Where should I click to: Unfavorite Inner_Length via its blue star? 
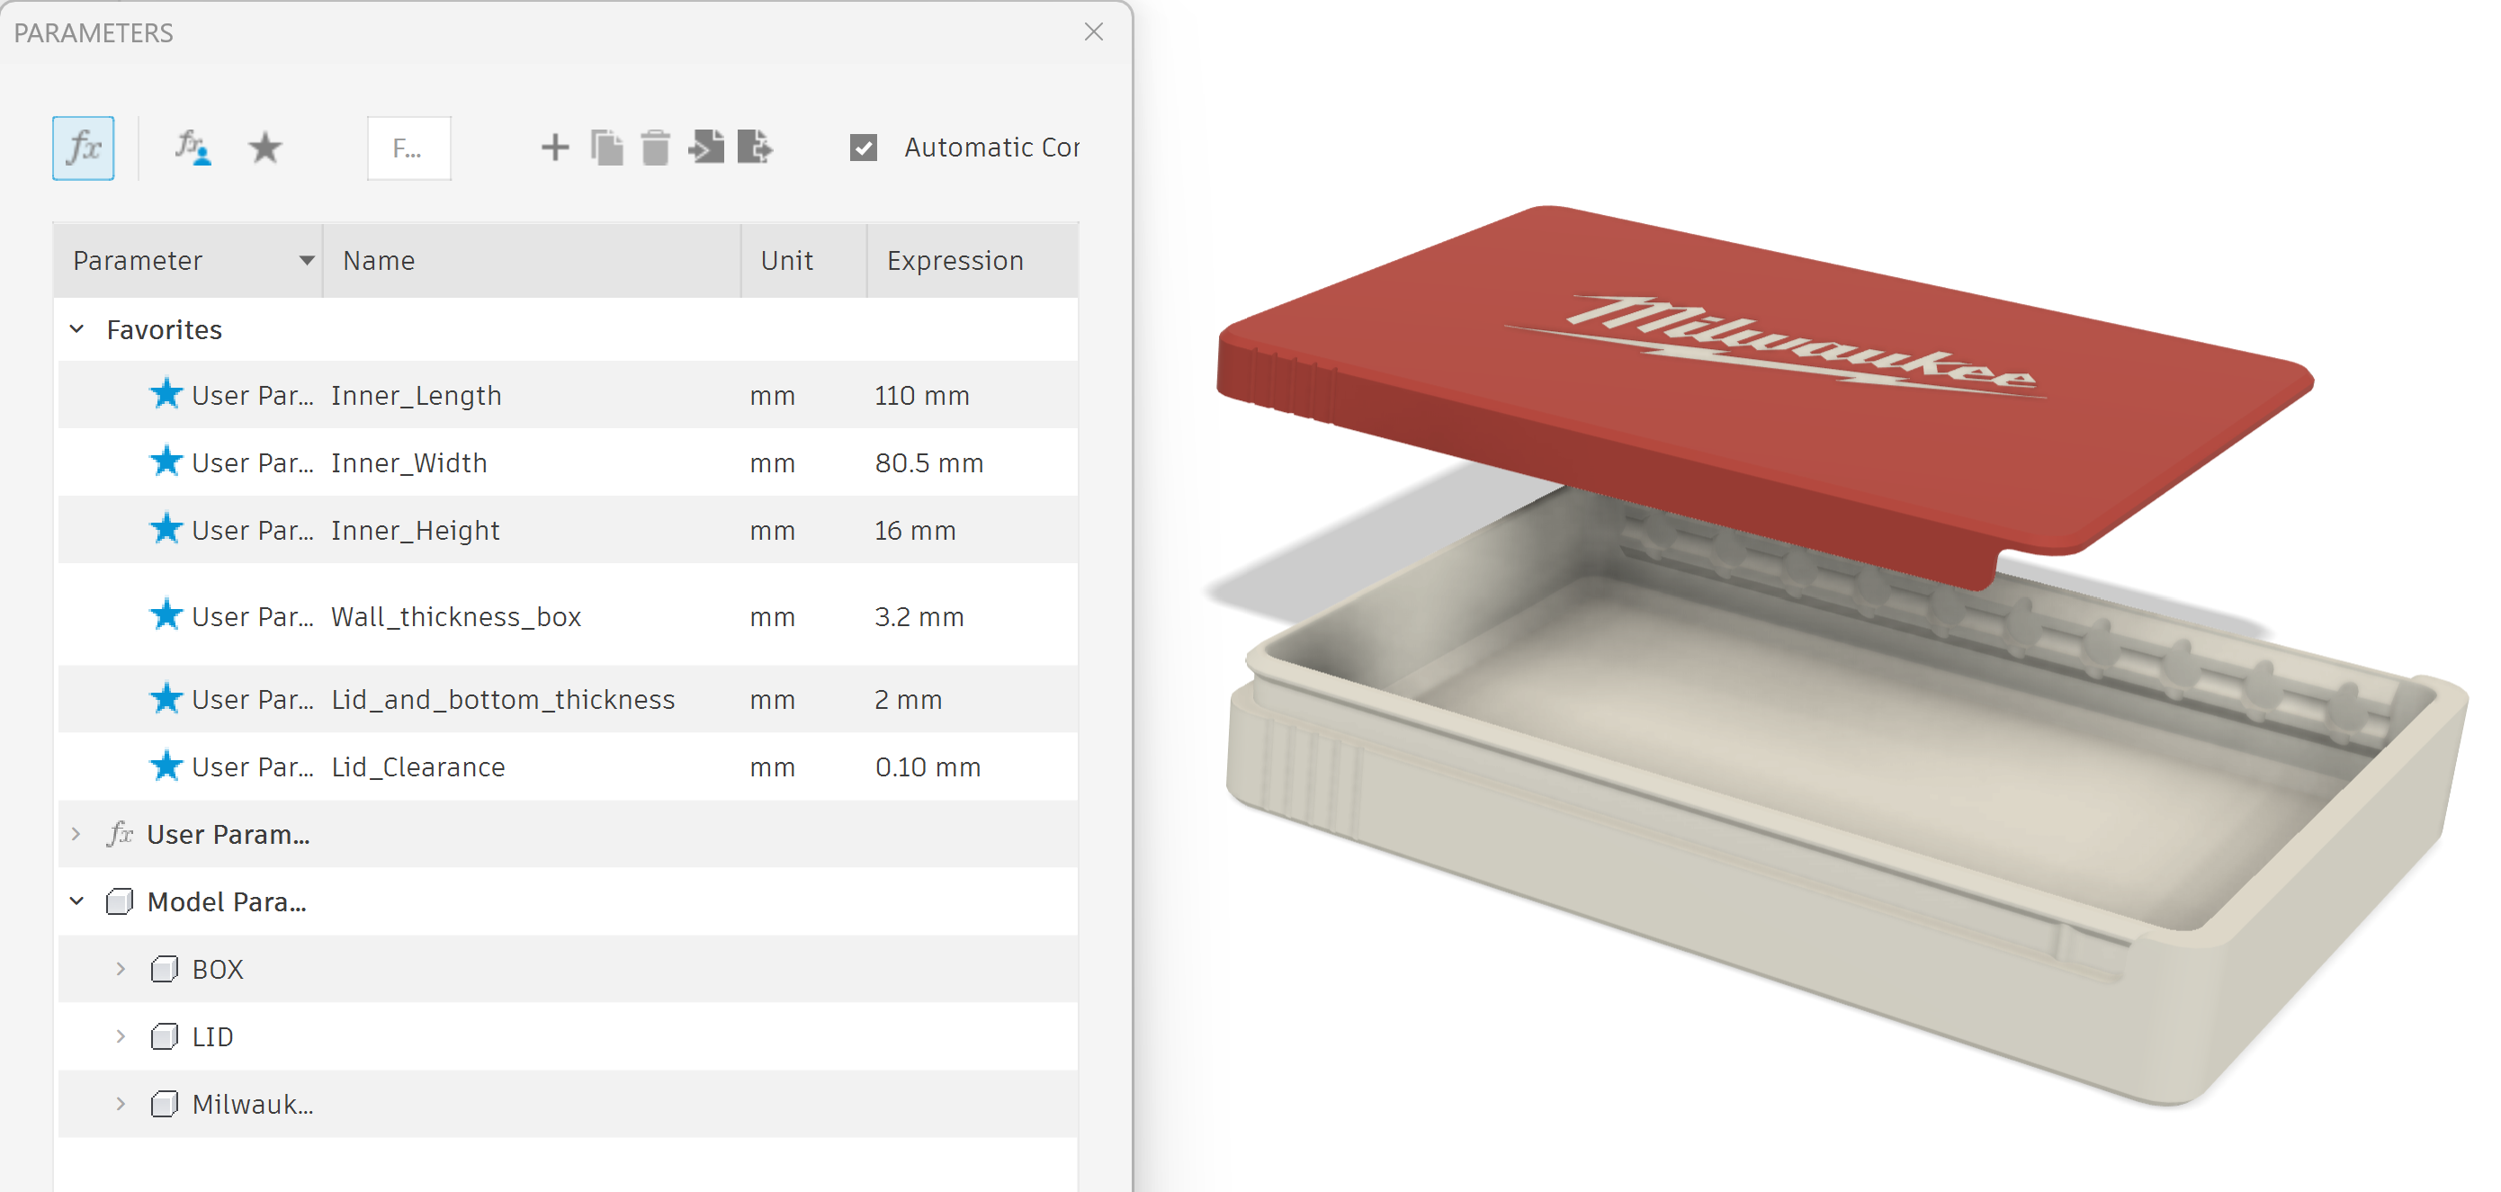(x=166, y=394)
